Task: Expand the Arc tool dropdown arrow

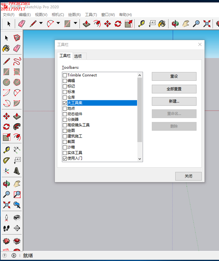Action: coord(58,23)
